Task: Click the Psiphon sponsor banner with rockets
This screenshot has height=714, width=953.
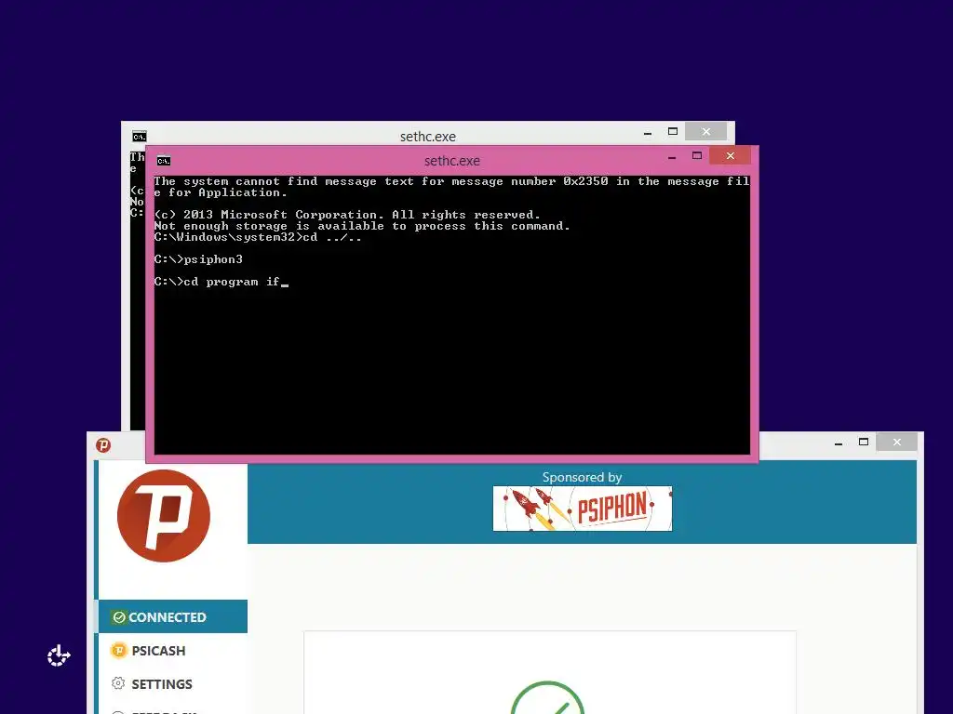Action: click(x=583, y=509)
